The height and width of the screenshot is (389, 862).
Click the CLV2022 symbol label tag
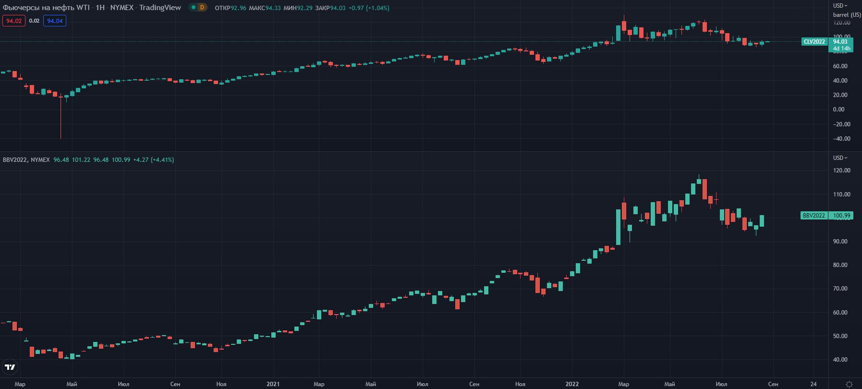pos(814,41)
